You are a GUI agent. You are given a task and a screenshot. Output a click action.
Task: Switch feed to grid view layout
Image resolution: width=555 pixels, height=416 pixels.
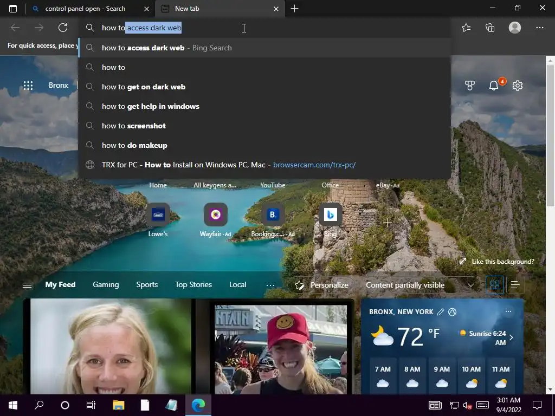495,285
